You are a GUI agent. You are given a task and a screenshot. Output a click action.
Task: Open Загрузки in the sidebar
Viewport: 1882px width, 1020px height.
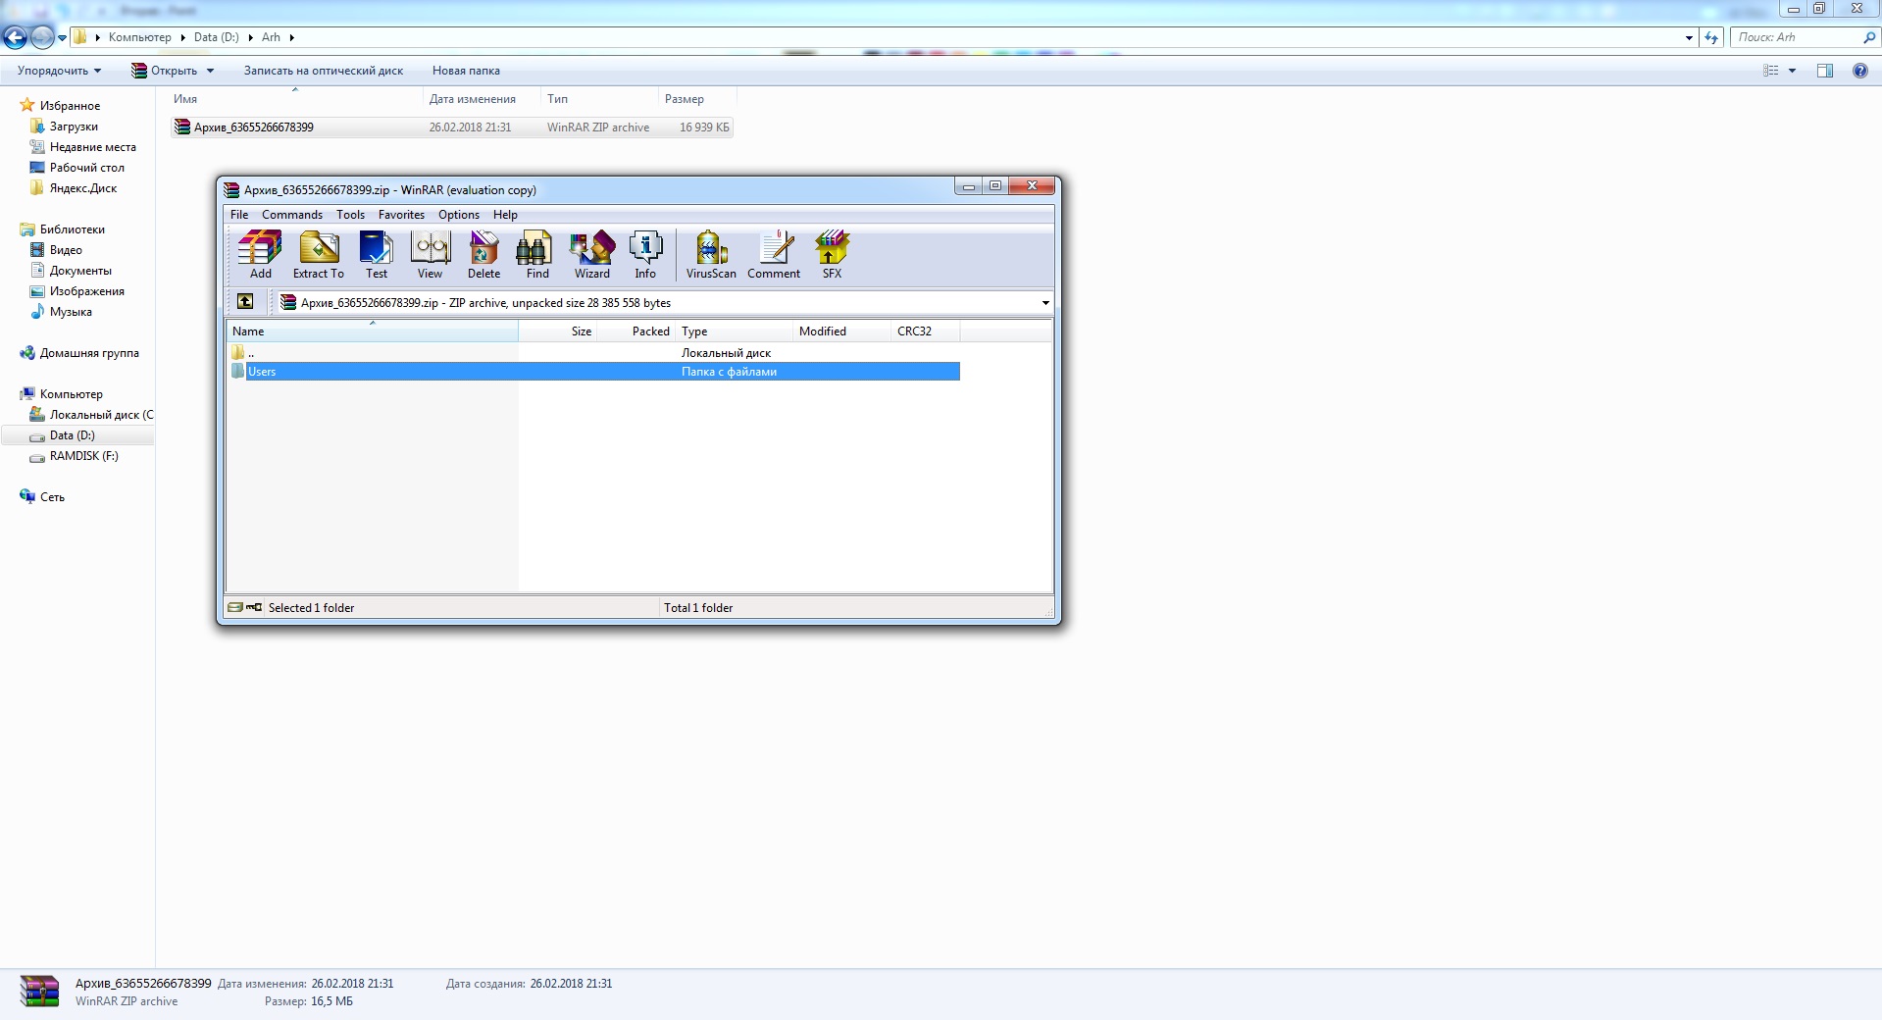(74, 127)
